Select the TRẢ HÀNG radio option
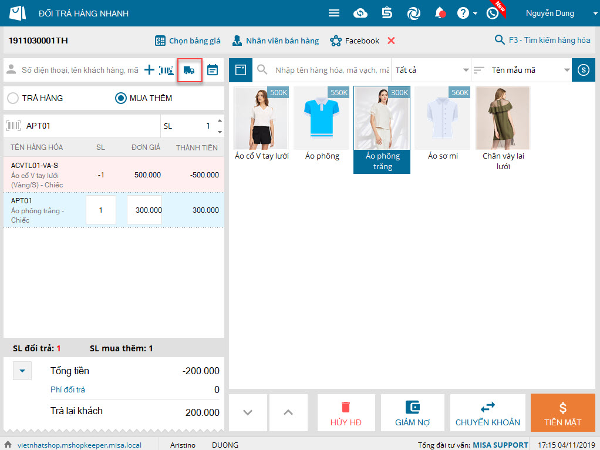Screen dimensions: 600x450 (x=13, y=98)
